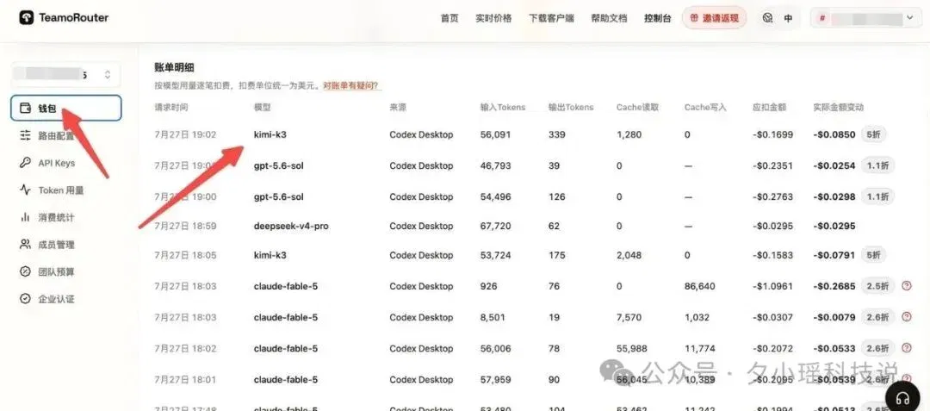Click the TeamoRouter logo icon
Screen dimensions: 930x411
[x=26, y=18]
